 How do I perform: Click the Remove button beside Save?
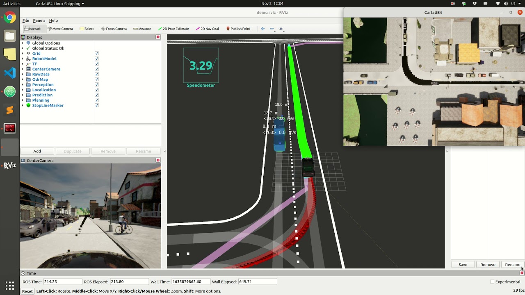(488, 265)
